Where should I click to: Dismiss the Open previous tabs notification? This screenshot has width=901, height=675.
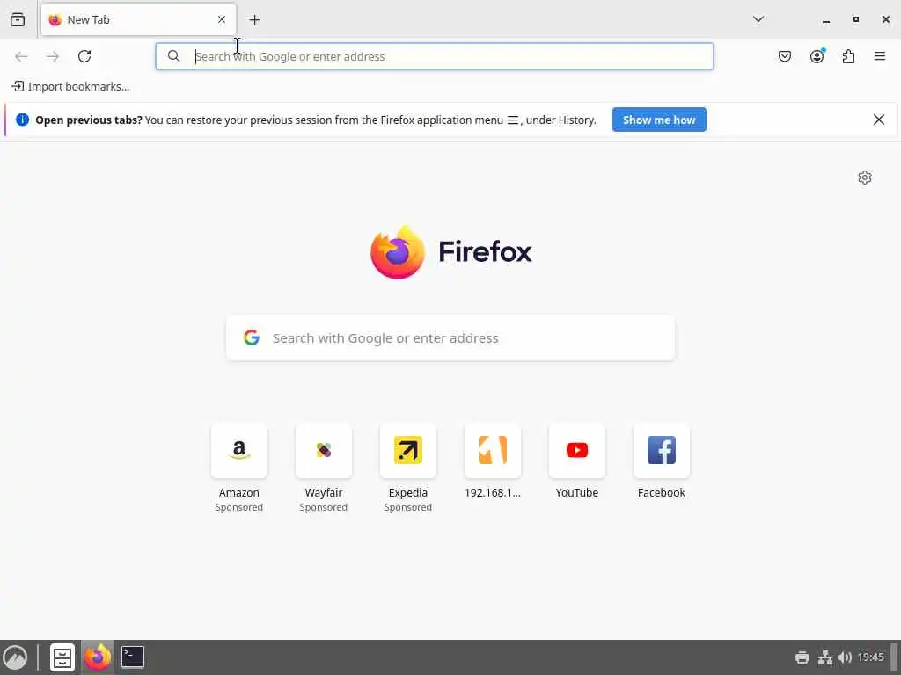coord(879,120)
